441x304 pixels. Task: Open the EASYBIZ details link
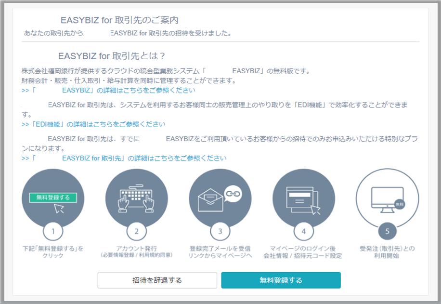pos(109,90)
